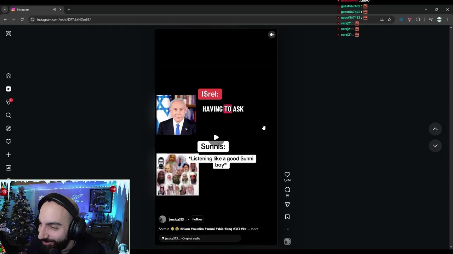
Task: Like the reel with the heart icon
Action: (287, 174)
